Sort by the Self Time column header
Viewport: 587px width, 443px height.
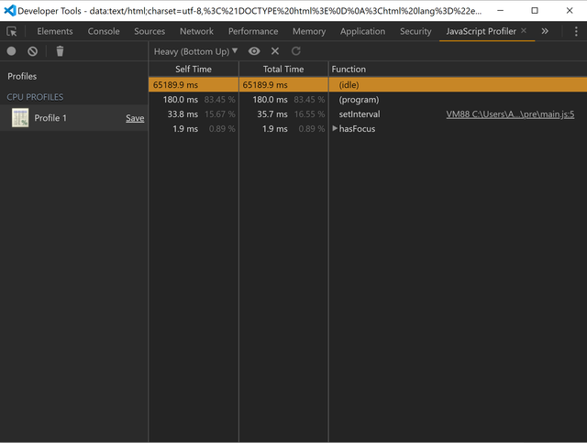click(194, 69)
